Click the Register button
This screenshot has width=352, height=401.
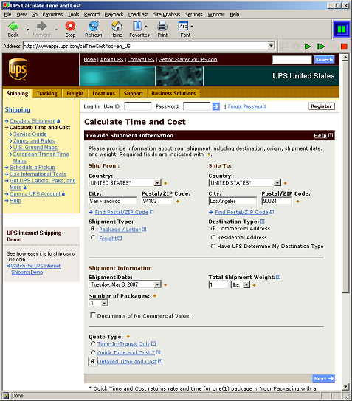pyautogui.click(x=322, y=106)
